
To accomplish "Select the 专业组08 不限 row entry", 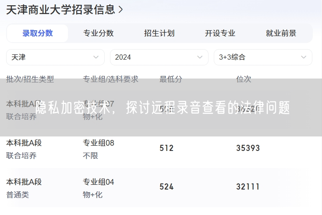I will point(99,149).
